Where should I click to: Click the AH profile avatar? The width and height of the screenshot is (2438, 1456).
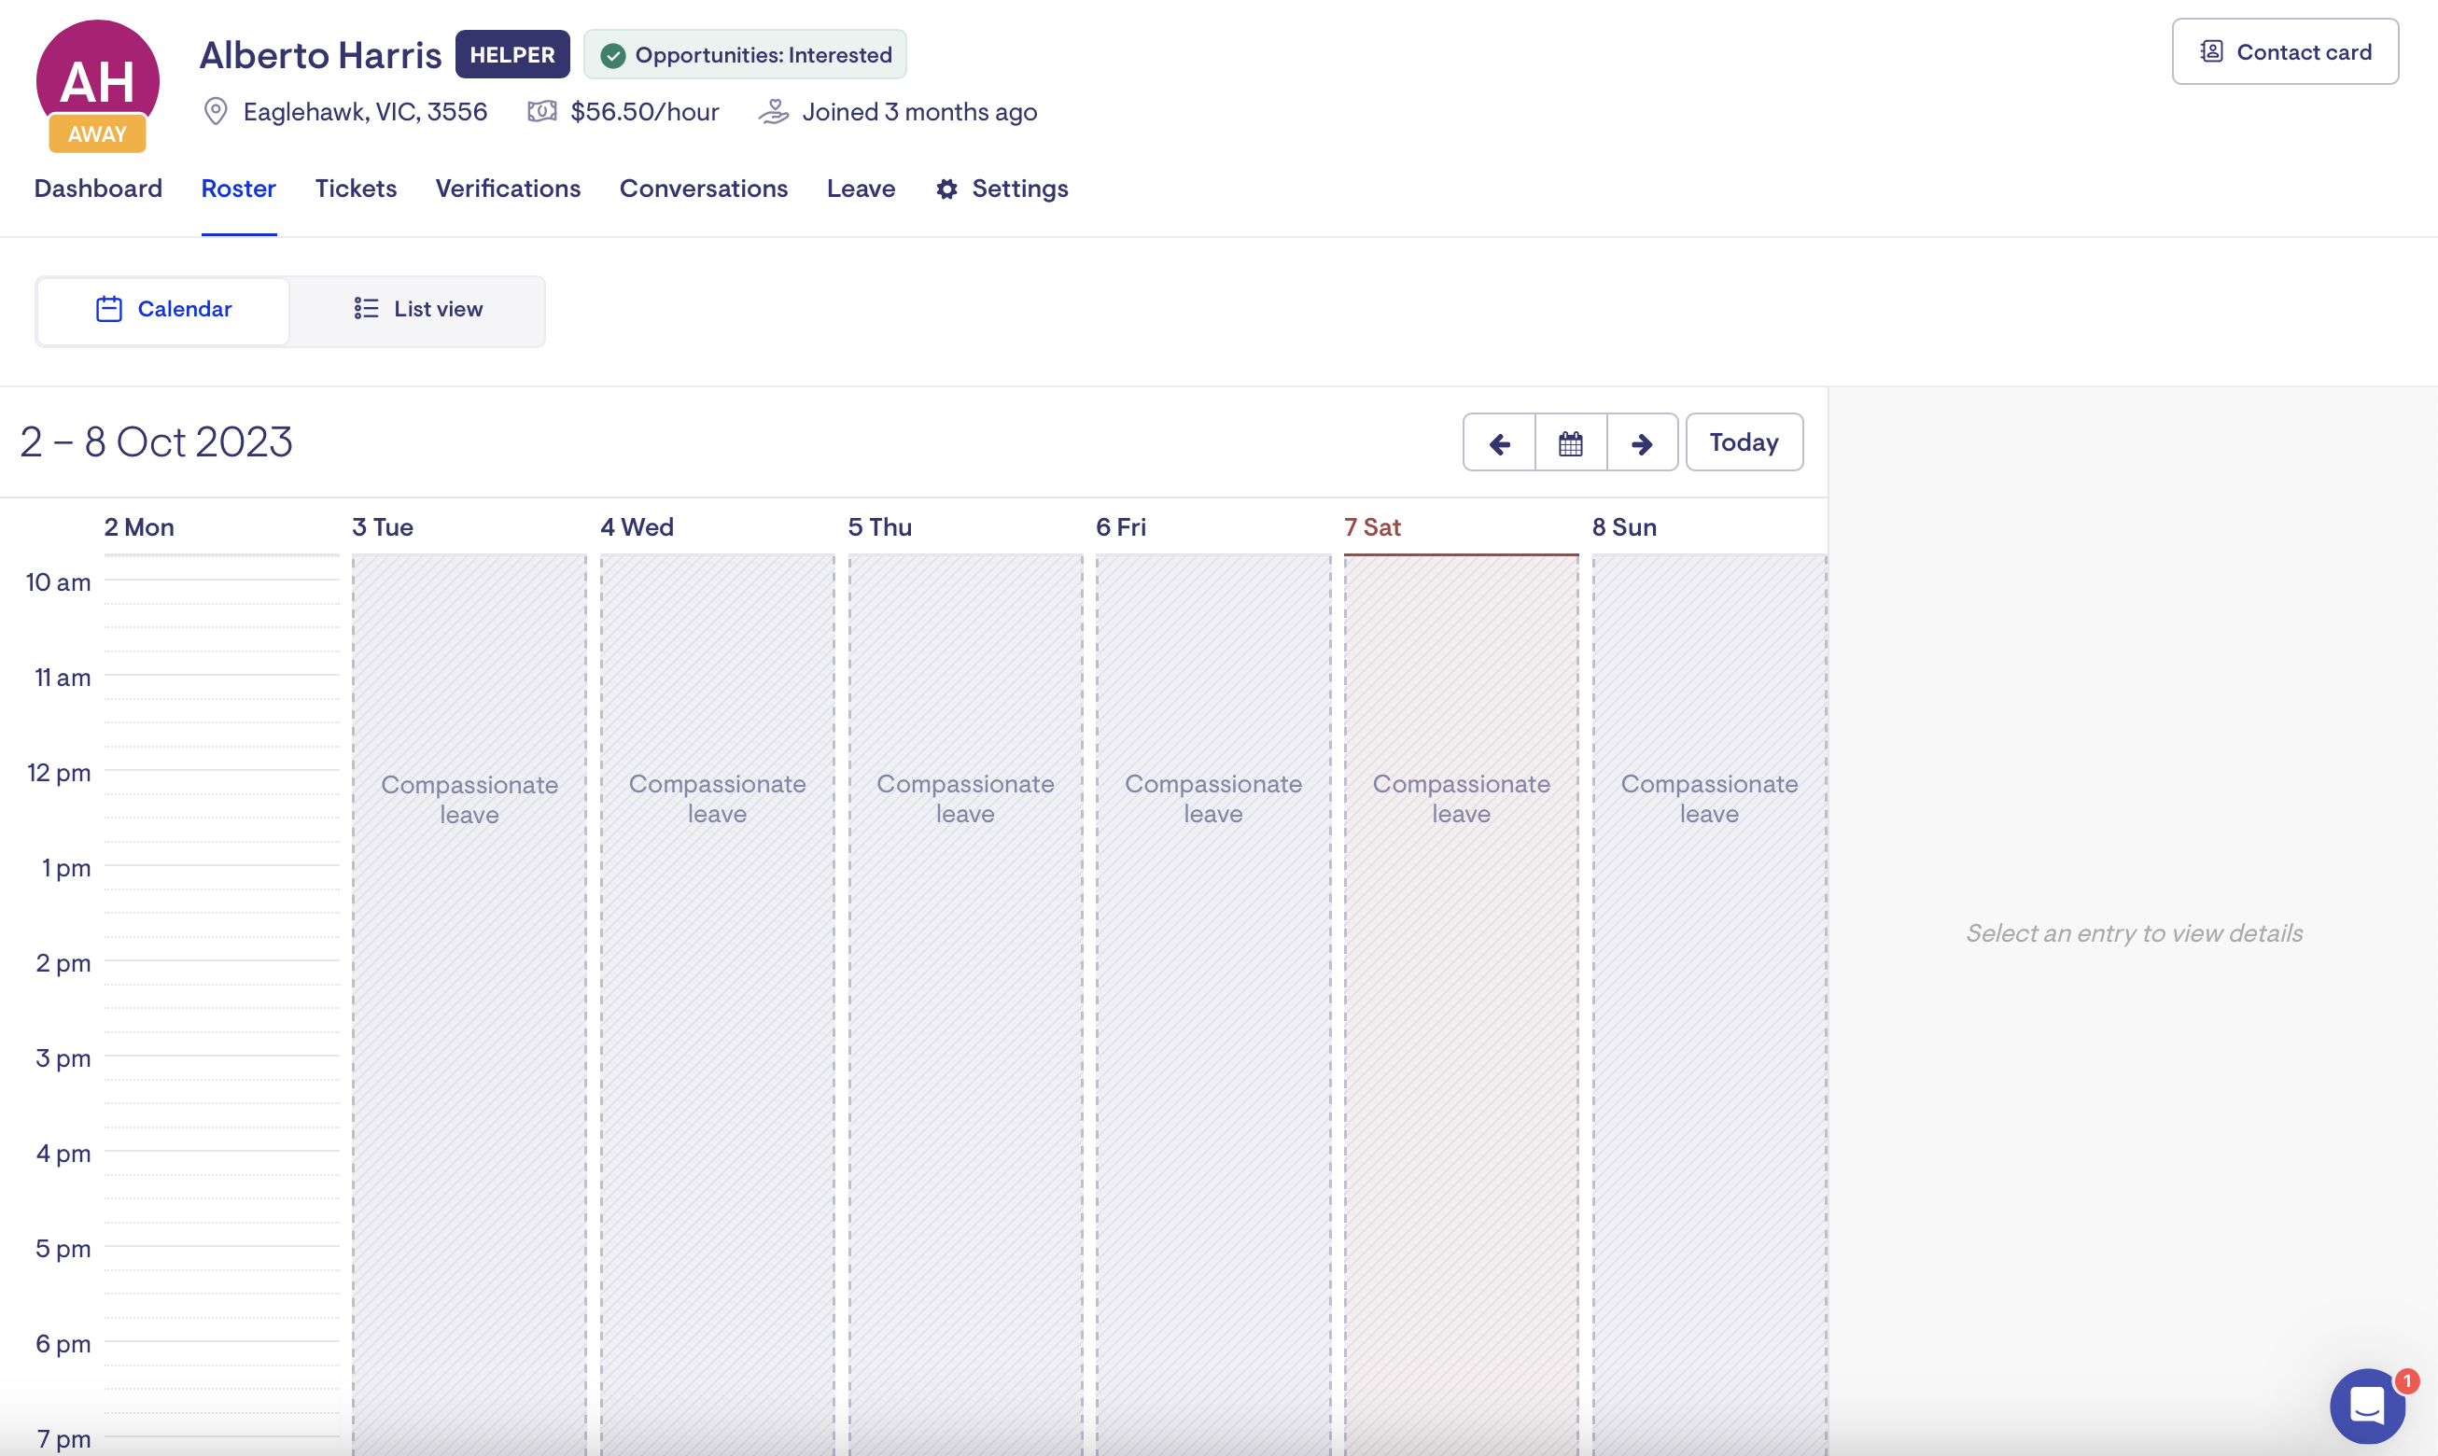click(x=97, y=77)
